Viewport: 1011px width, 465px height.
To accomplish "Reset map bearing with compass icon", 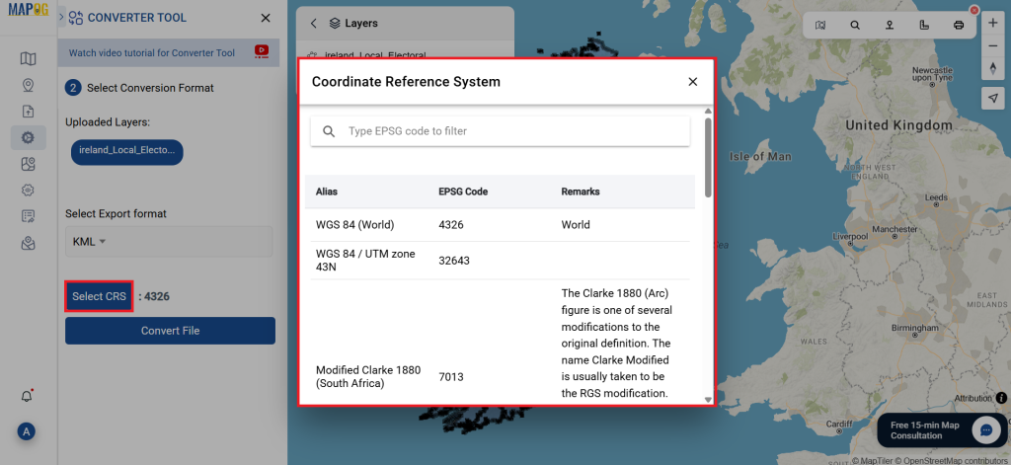I will pos(993,68).
